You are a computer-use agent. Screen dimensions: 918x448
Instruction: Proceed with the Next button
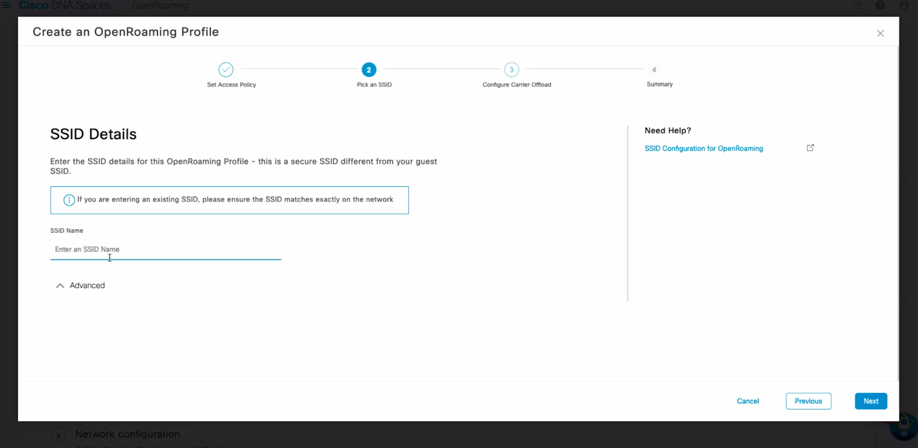click(x=871, y=401)
